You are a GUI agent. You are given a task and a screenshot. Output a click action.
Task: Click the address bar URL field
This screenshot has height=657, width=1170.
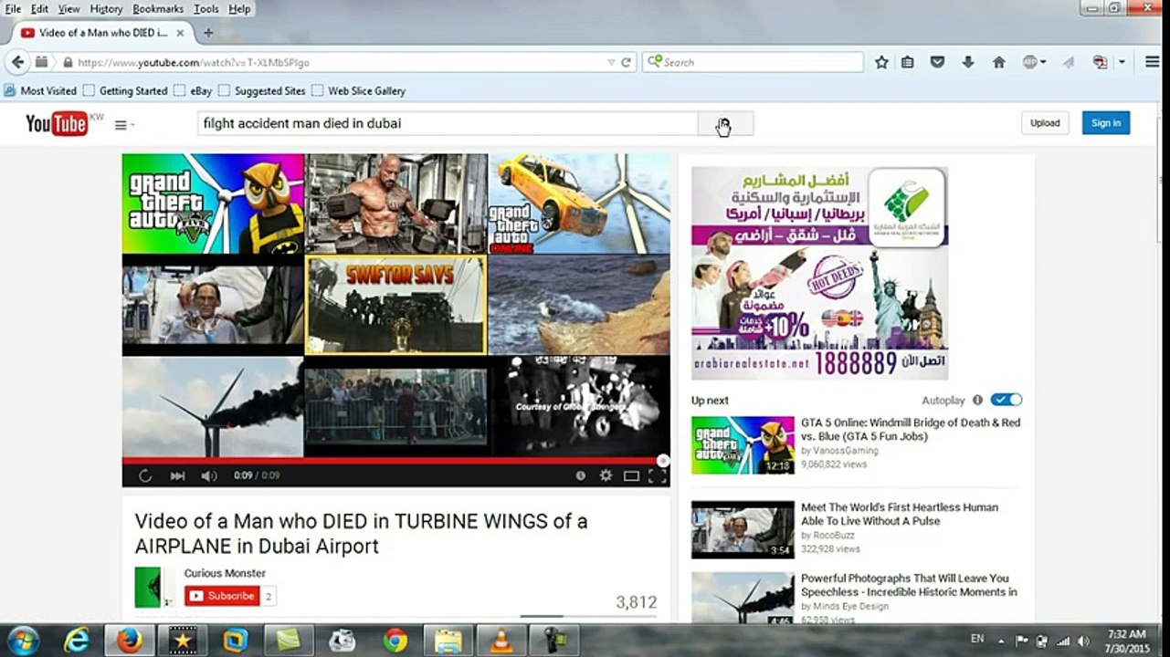click(x=338, y=62)
